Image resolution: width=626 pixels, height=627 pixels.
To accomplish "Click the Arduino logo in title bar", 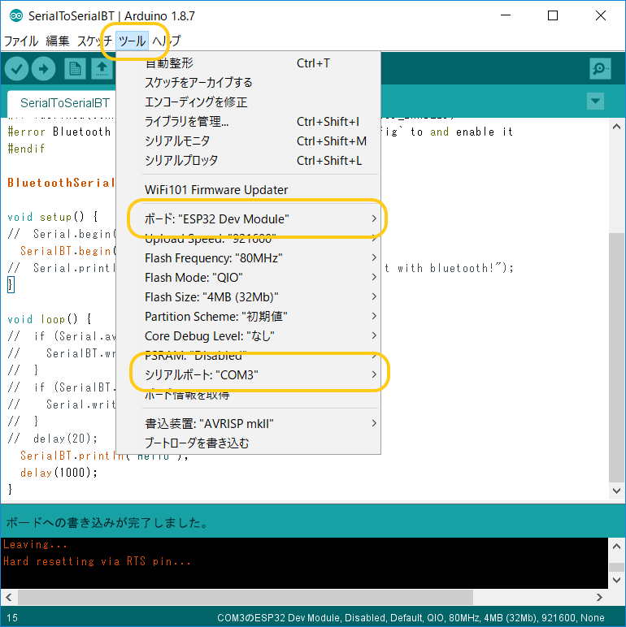I will coord(16,16).
